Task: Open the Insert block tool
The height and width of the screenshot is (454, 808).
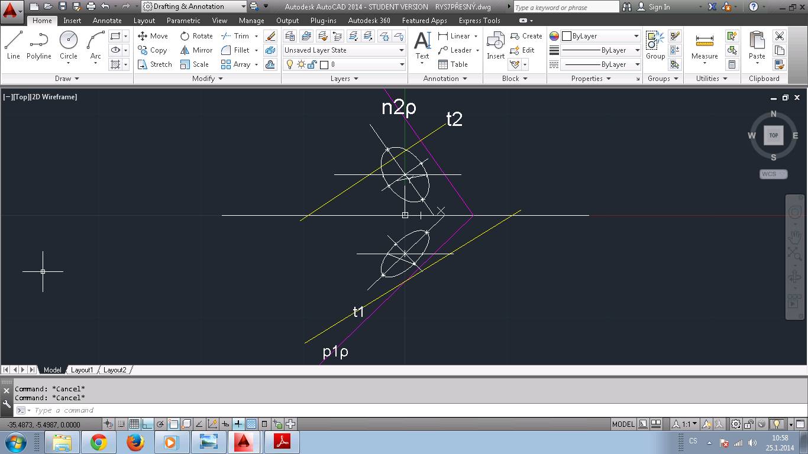Action: [496, 46]
